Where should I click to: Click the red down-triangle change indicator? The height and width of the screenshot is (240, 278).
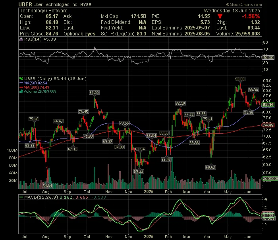[x=220, y=17]
